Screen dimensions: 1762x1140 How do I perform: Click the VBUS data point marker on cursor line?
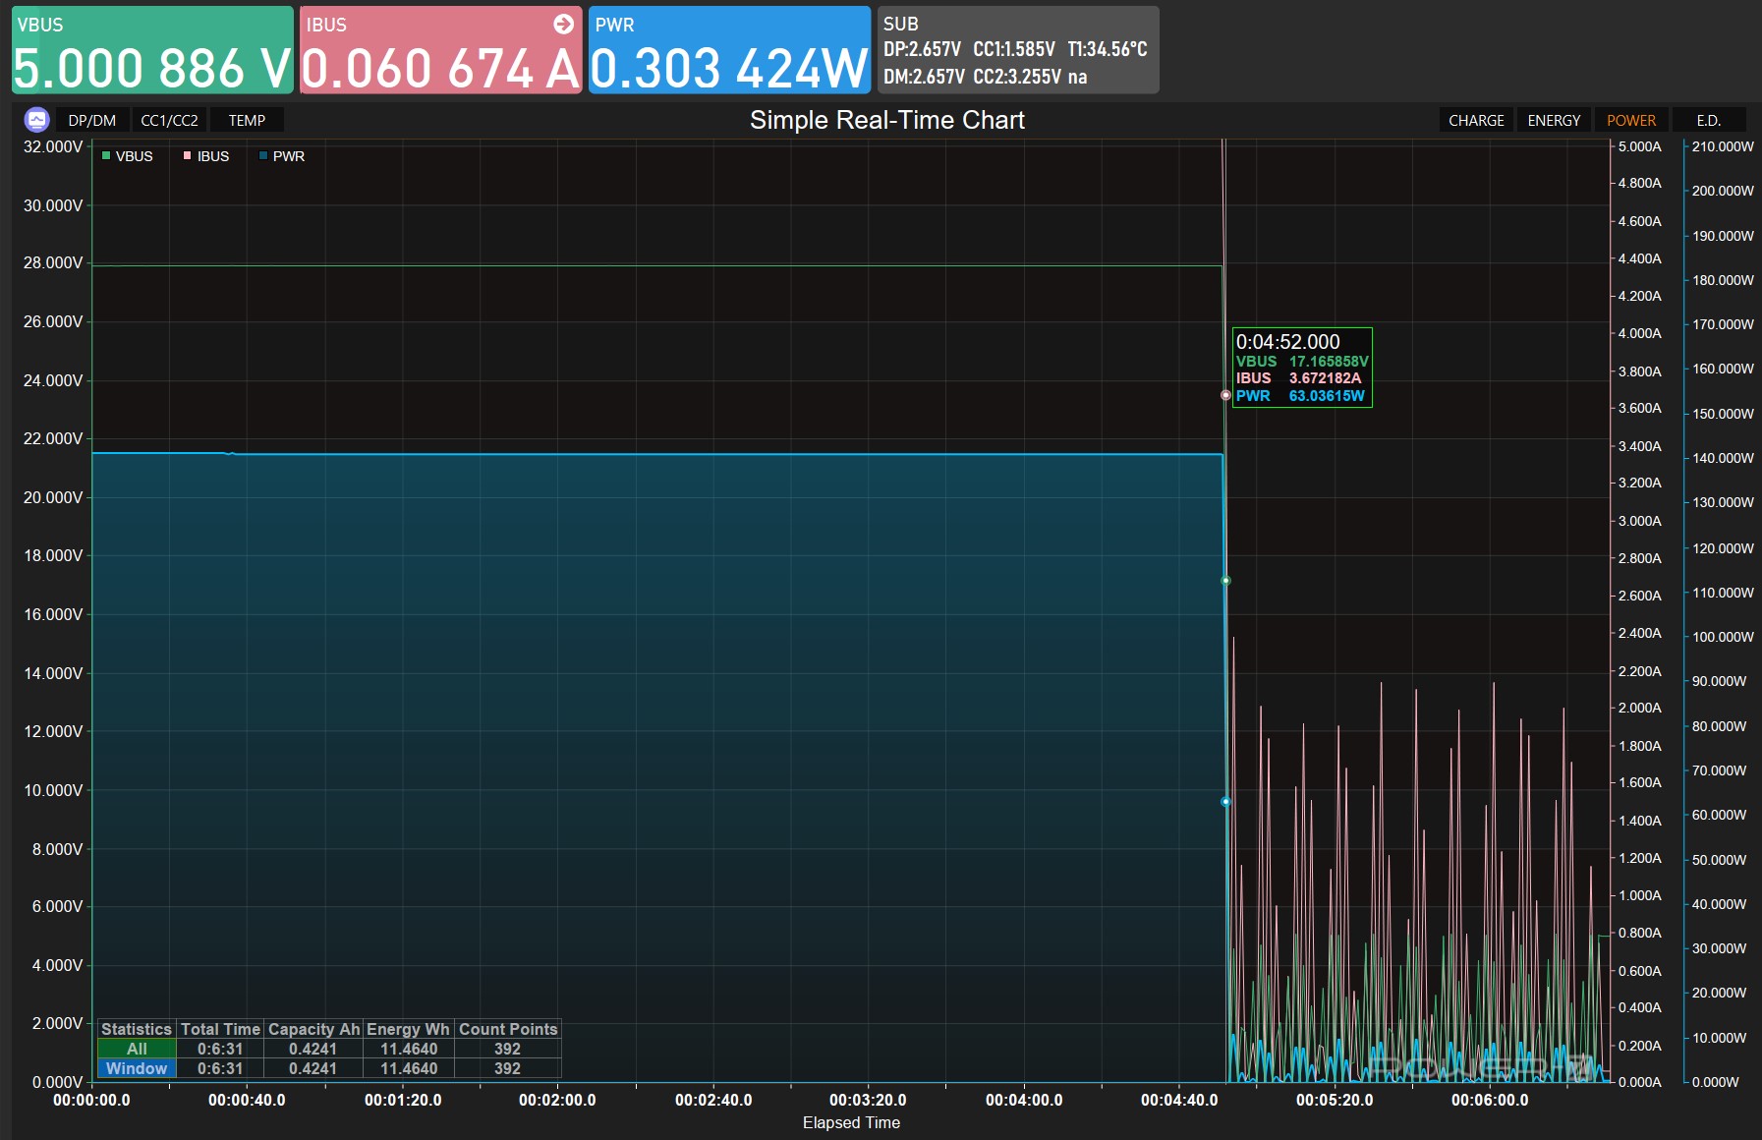[1225, 581]
